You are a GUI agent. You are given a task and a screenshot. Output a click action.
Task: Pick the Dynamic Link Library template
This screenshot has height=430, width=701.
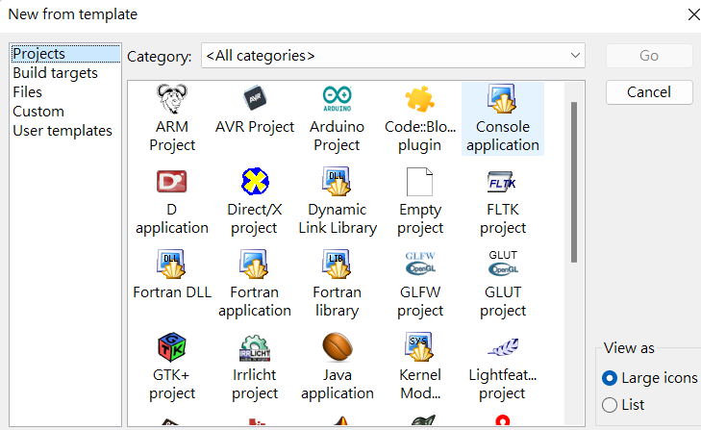pyautogui.click(x=338, y=201)
